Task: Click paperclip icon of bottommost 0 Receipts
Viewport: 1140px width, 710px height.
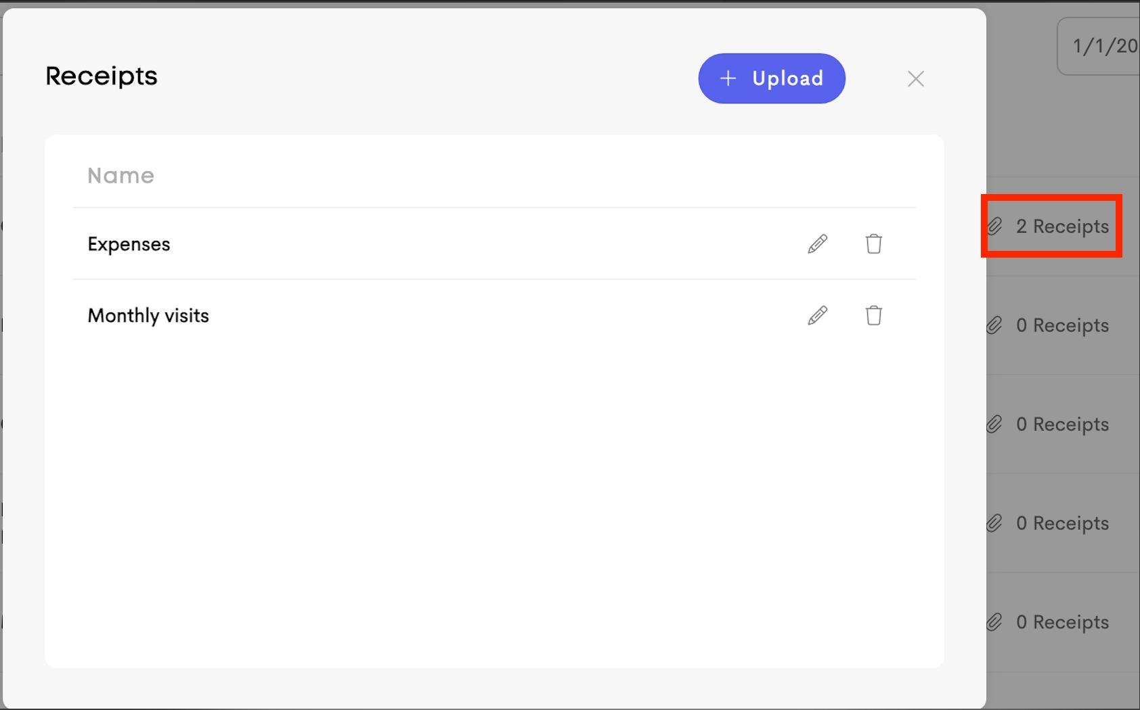Action: click(x=994, y=622)
